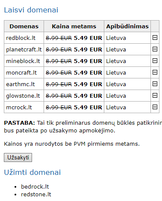Image resolution: width=162 pixels, height=201 pixels.
Task: Toggle the checkbox for mineblock.lt
Action: click(155, 61)
